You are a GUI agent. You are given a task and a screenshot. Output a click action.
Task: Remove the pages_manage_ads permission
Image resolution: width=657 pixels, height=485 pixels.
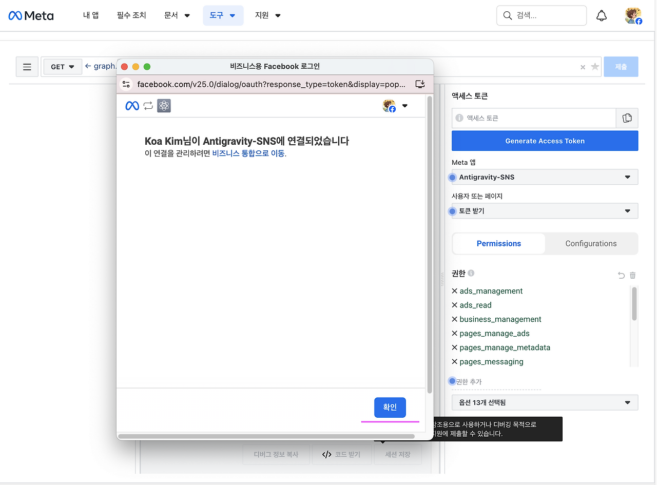(x=454, y=333)
